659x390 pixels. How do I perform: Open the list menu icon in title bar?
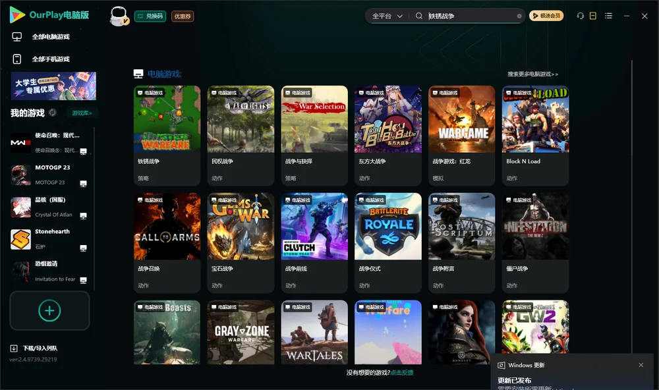click(608, 16)
